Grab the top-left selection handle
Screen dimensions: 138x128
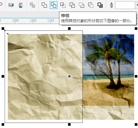click(3, 29)
